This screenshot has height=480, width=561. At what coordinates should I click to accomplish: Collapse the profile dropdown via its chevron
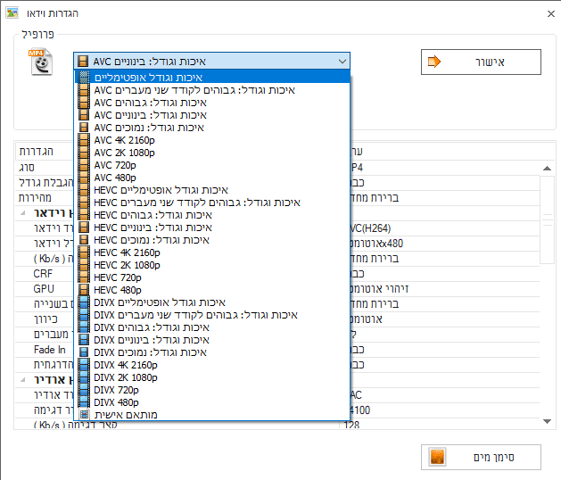[342, 62]
